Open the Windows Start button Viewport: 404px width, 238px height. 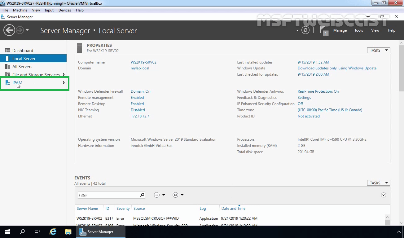coord(7,232)
